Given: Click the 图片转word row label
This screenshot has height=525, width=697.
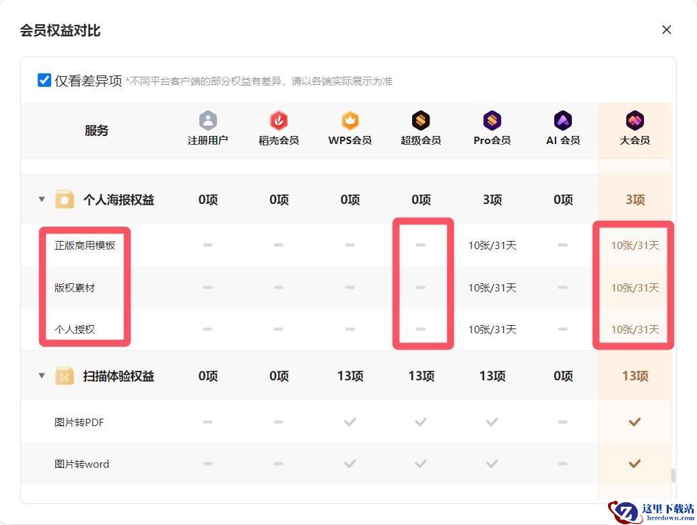Looking at the screenshot, I should point(81,464).
